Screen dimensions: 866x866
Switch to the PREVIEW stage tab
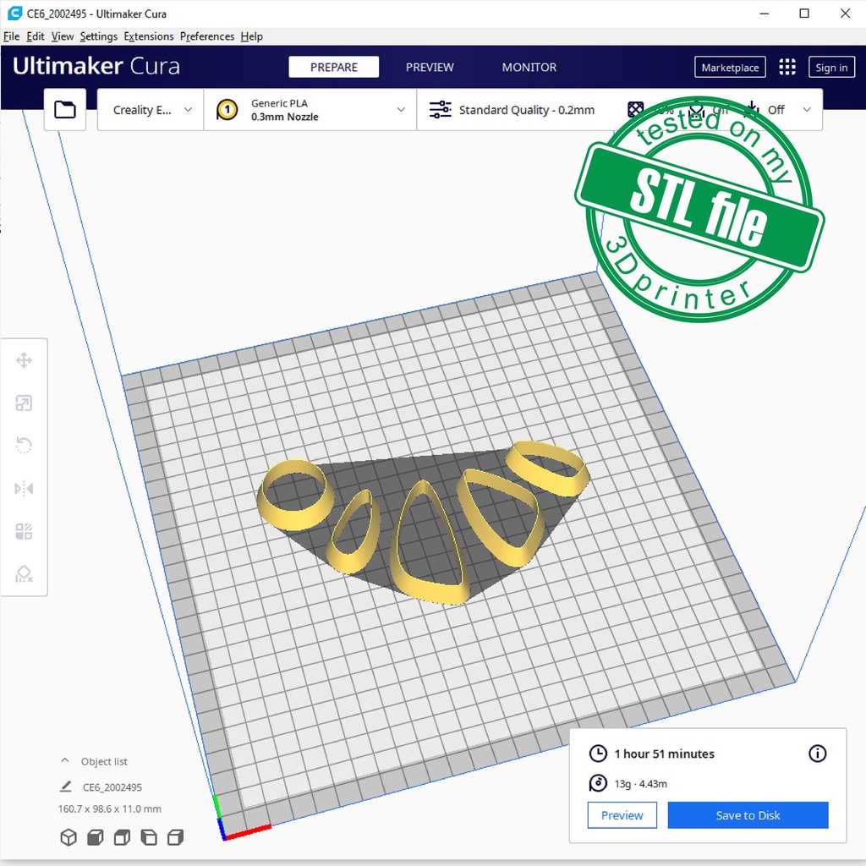coord(430,68)
